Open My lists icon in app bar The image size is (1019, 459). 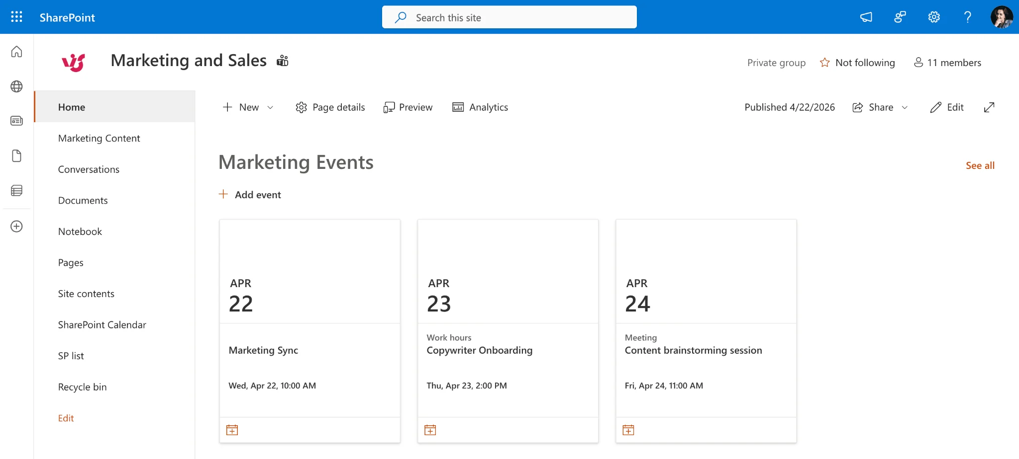click(16, 190)
